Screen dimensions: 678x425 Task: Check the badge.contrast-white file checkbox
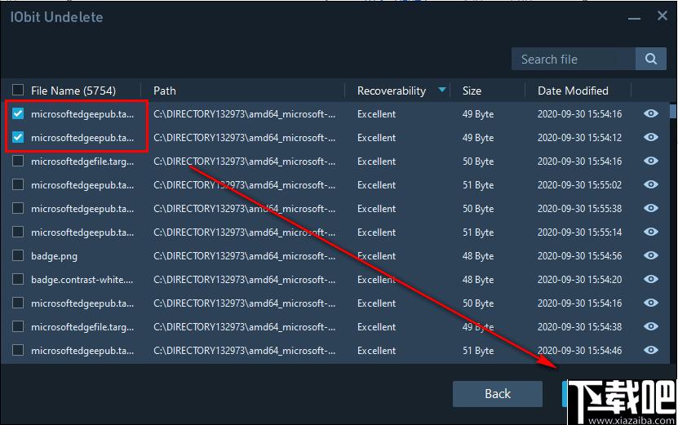(x=18, y=279)
